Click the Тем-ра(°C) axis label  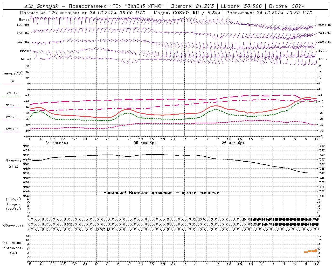point(12,74)
